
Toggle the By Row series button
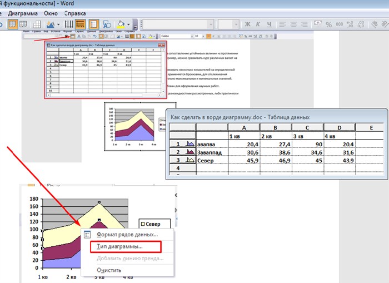[x=13, y=24]
